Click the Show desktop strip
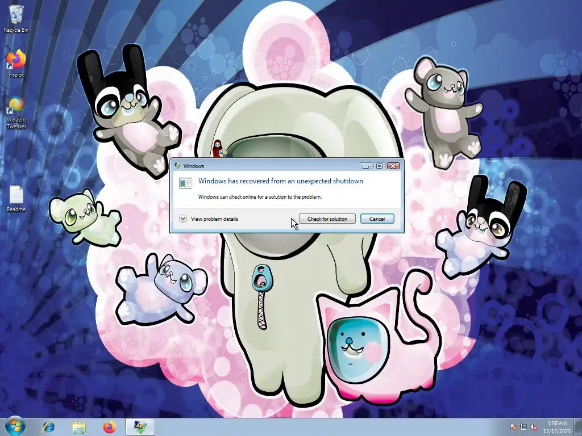 [x=578, y=427]
